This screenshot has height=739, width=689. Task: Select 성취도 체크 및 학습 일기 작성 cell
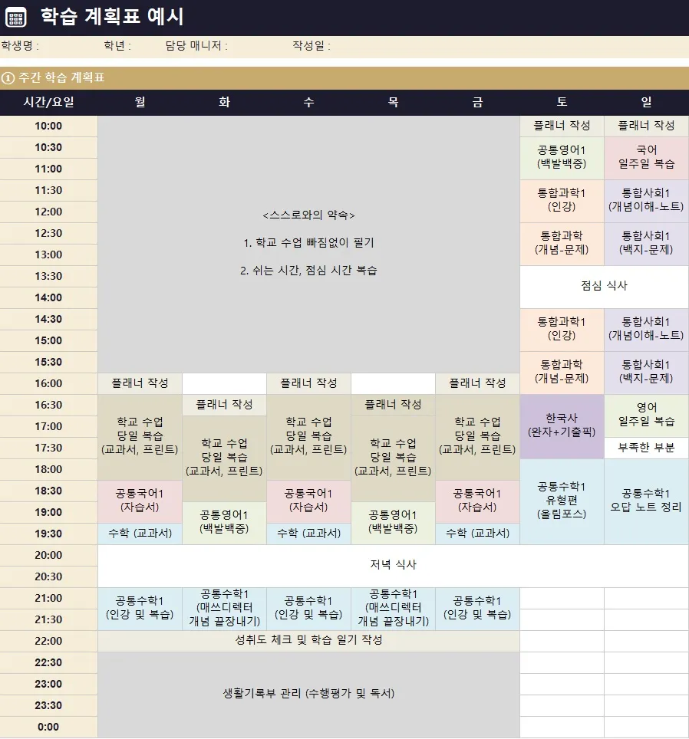(309, 641)
